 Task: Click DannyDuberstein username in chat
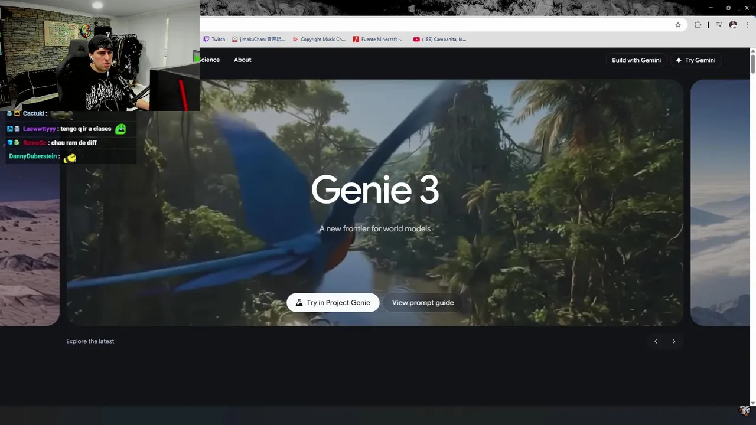[34, 156]
